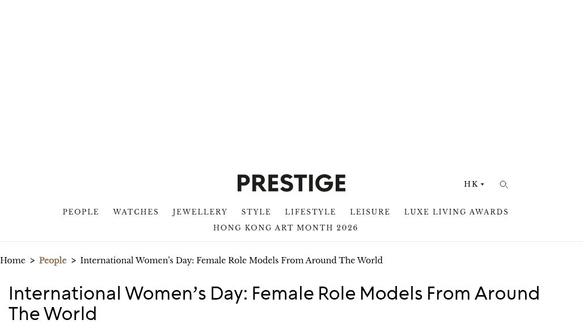The width and height of the screenshot is (583, 328).
Task: Open HONG KONG ART MONTH 2026
Action: (285, 228)
